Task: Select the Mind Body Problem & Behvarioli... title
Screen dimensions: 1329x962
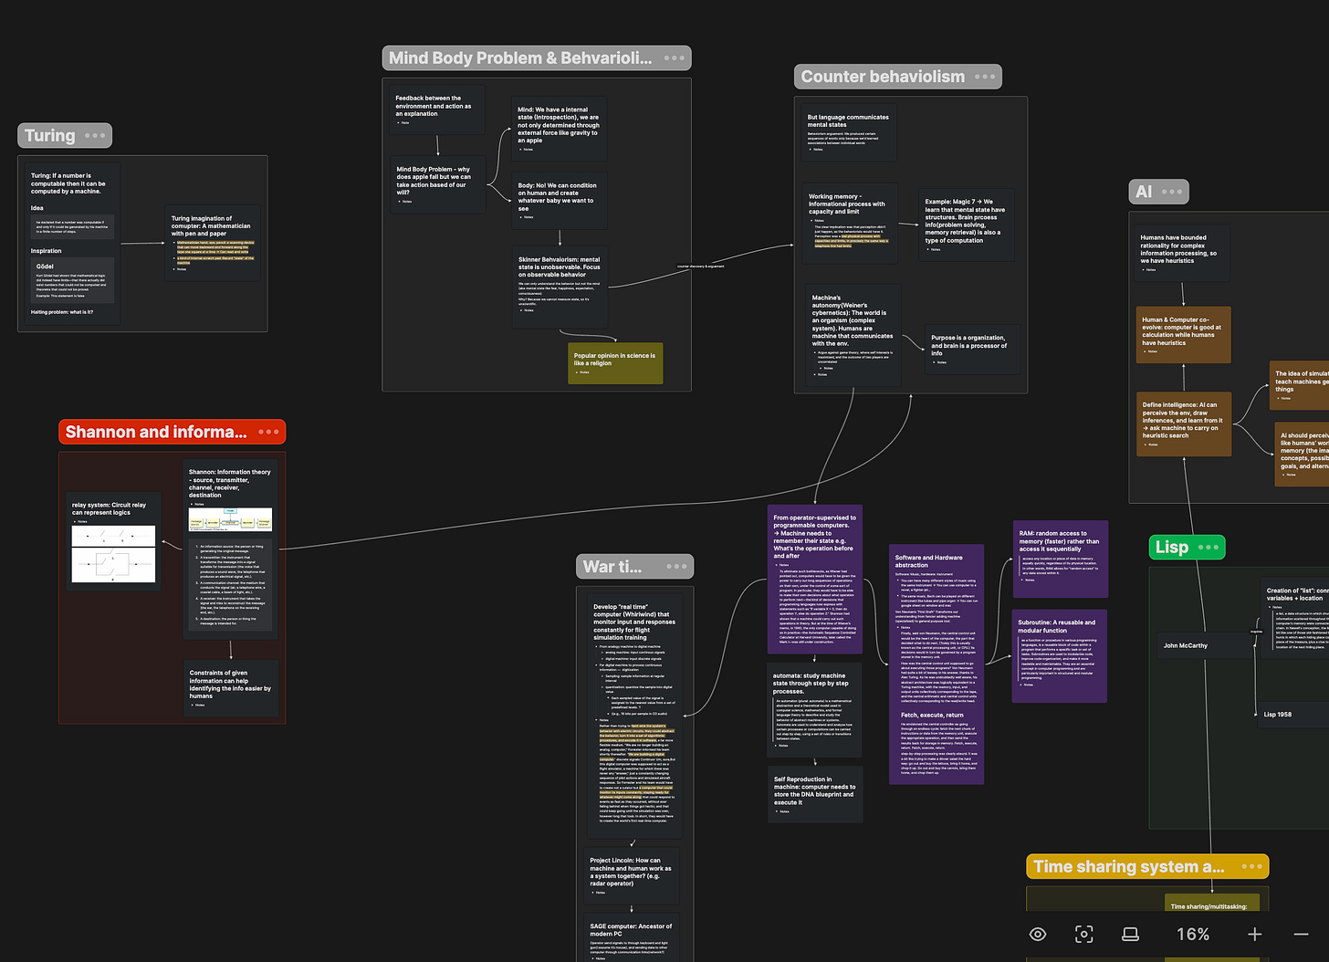Action: click(x=520, y=58)
